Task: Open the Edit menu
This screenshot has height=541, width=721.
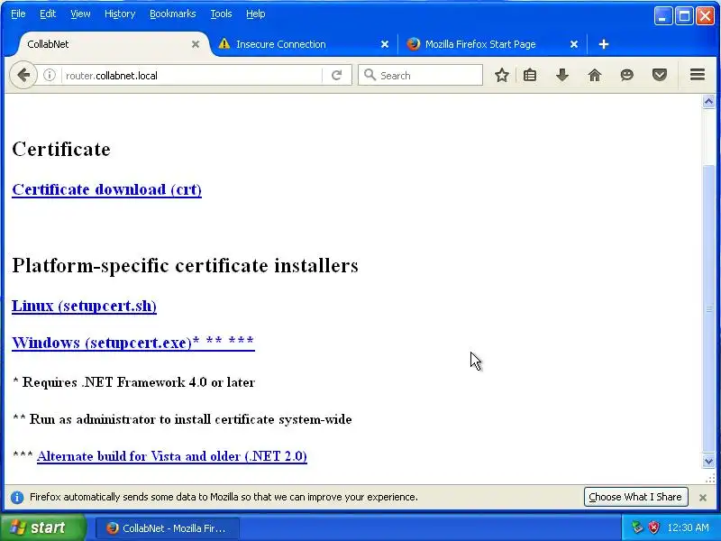Action: coord(48,14)
